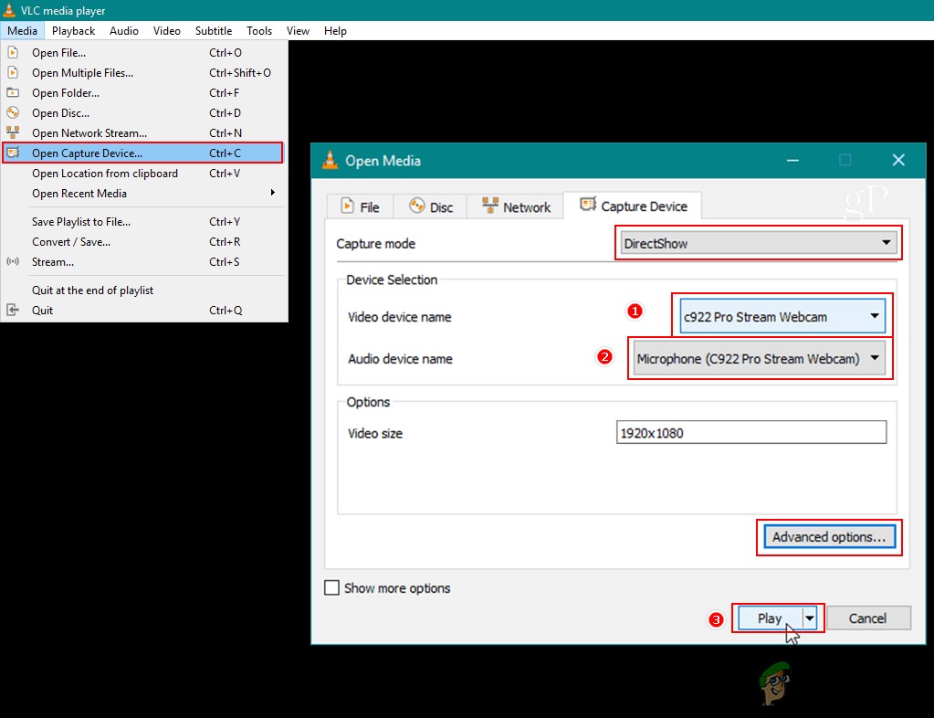Switch to the Network tab
The width and height of the screenshot is (934, 718).
pos(515,206)
